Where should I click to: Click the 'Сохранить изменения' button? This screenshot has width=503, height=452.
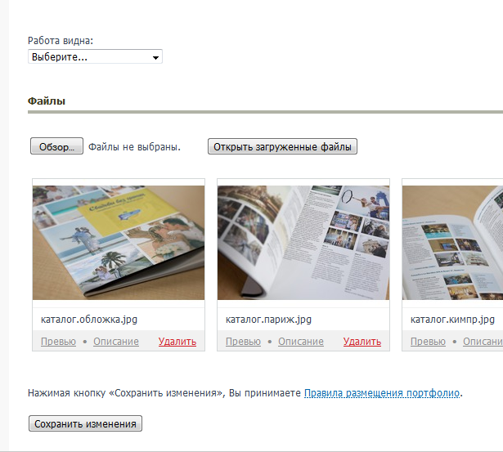[85, 423]
